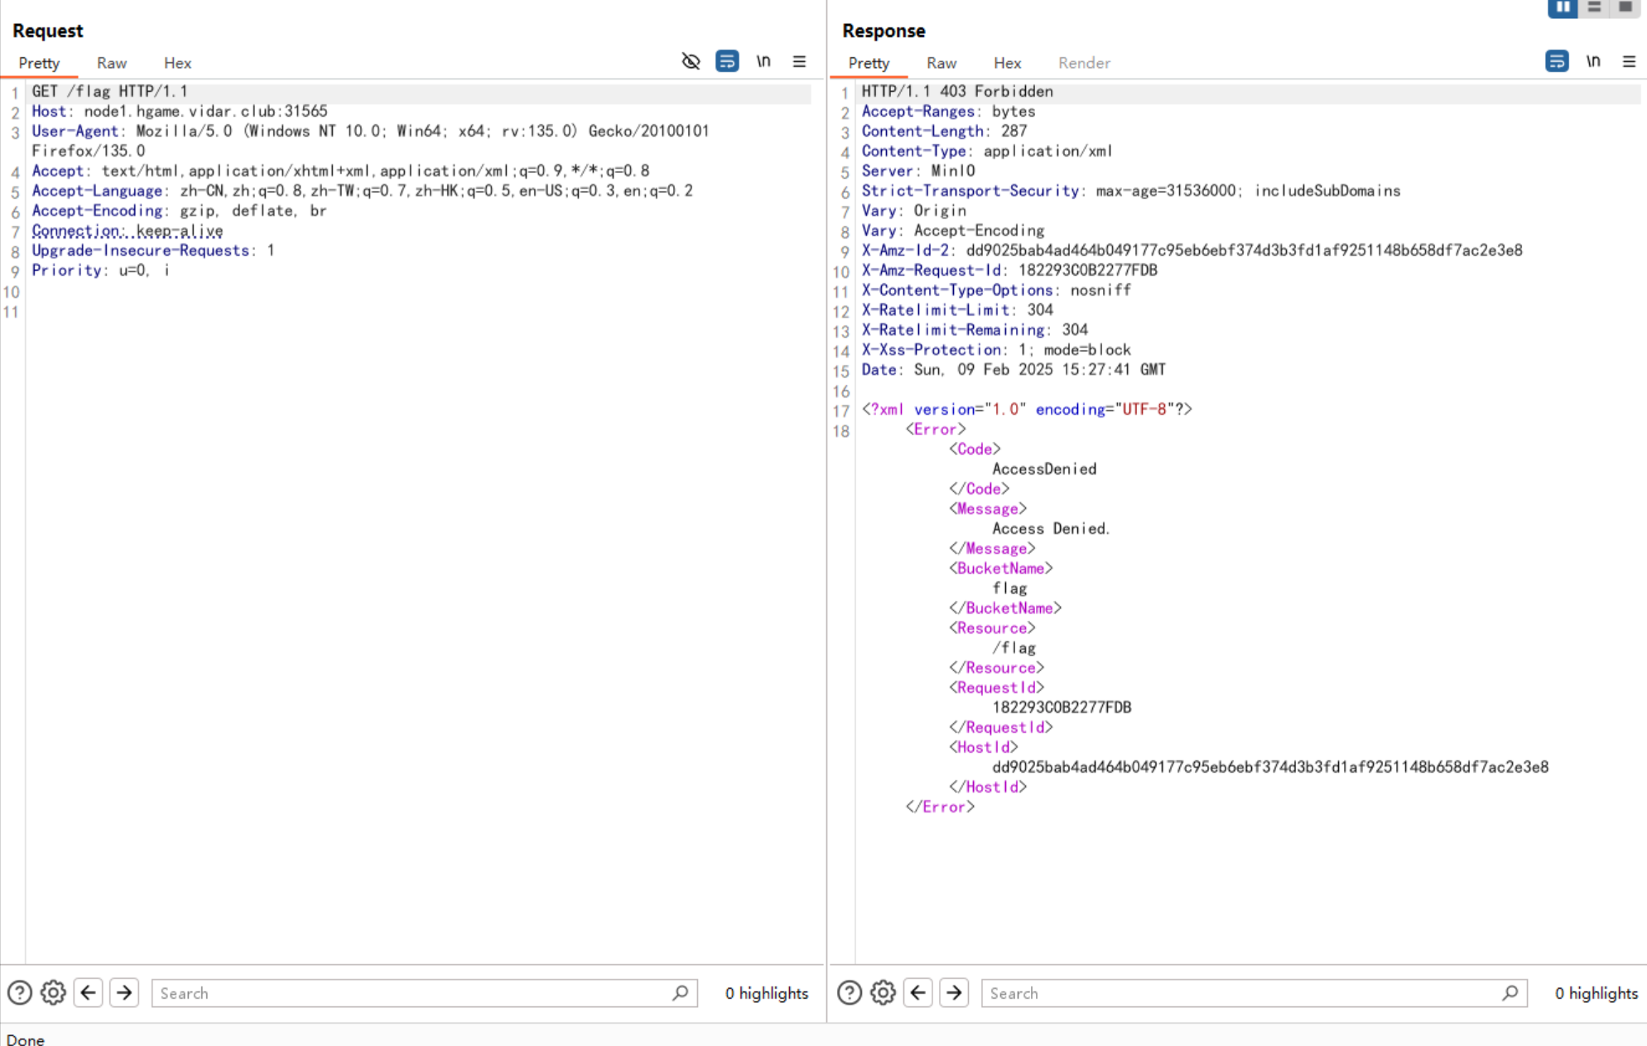Switch Request view to Raw tab
Image resolution: width=1647 pixels, height=1046 pixels.
[x=111, y=63]
